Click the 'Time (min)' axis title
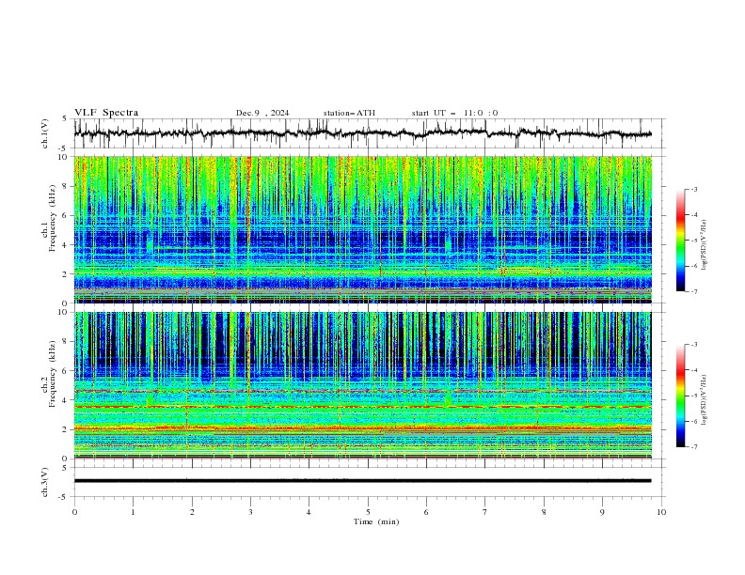745x575 pixels. coord(376,521)
